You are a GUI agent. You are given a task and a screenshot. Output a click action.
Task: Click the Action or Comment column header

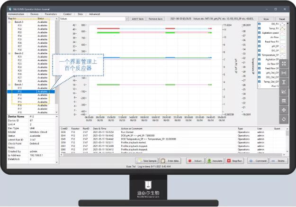132,129
